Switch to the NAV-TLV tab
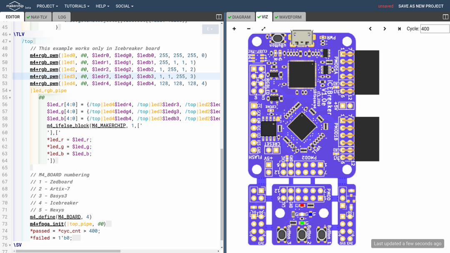 point(38,17)
